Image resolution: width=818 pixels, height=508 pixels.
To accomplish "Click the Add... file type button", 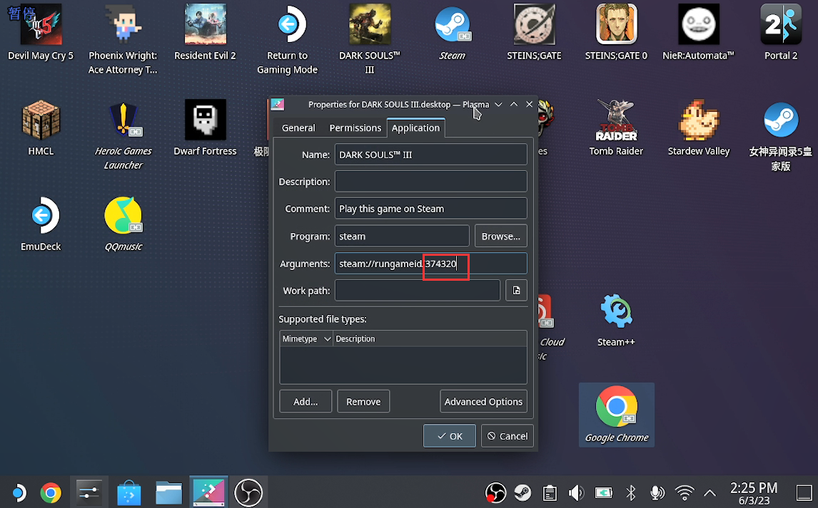I will coord(306,401).
